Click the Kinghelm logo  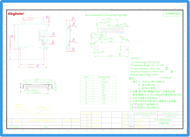coord(16,14)
